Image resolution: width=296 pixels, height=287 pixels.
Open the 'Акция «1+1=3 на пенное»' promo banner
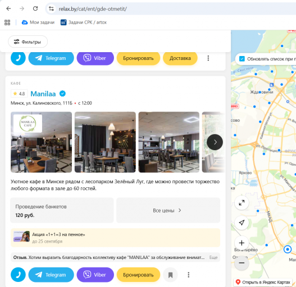[x=115, y=238]
